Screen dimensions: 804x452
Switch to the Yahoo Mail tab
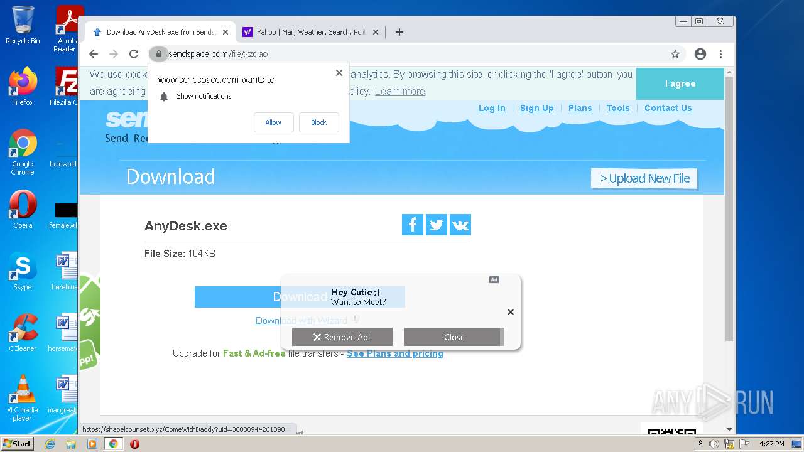(x=311, y=32)
